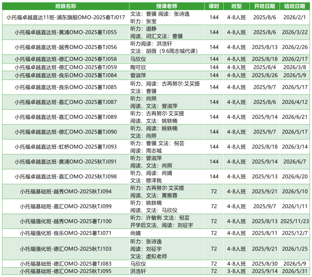Click the end date 2026/5/10
Image resolution: width=312 pixels, height=277 pixels.
(295, 192)
